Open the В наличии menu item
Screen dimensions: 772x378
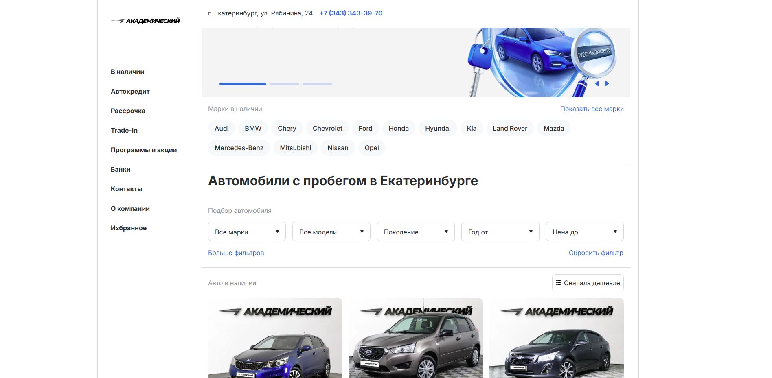click(127, 72)
